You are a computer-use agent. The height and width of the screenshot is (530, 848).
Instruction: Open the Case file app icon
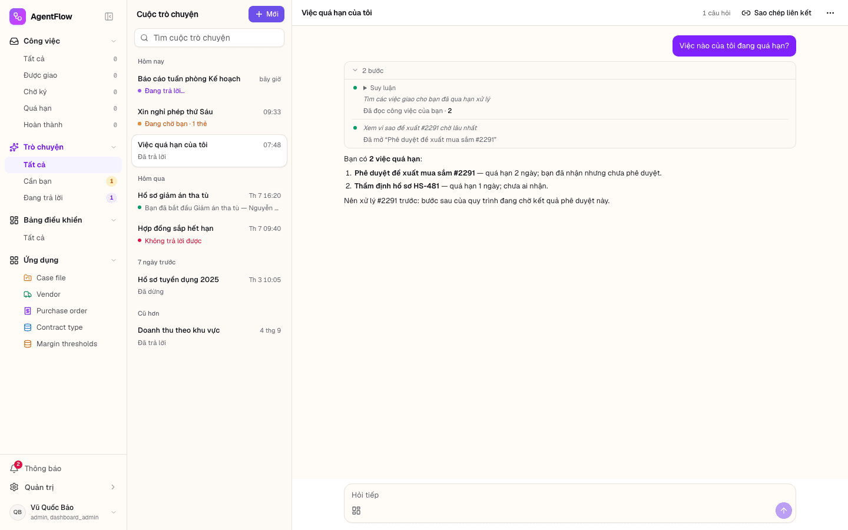click(x=28, y=278)
